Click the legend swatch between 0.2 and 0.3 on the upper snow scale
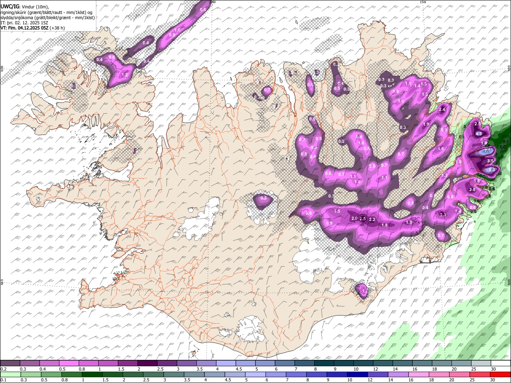Viewport: 511px width, 383px height. pyautogui.click(x=10, y=363)
